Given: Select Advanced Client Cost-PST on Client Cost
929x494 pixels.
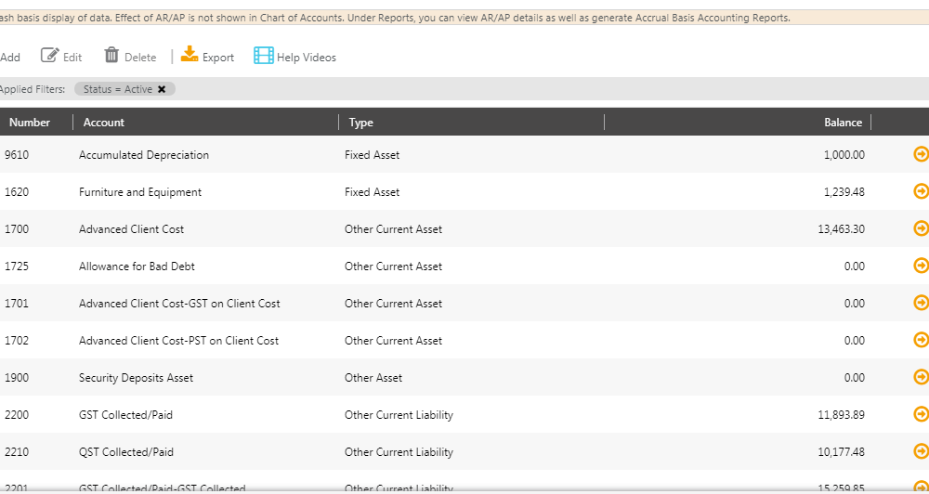Looking at the screenshot, I should click(x=178, y=341).
